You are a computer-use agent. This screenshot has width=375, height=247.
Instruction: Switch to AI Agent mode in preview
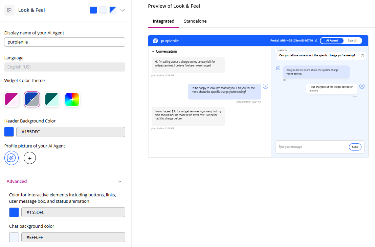[x=332, y=40]
